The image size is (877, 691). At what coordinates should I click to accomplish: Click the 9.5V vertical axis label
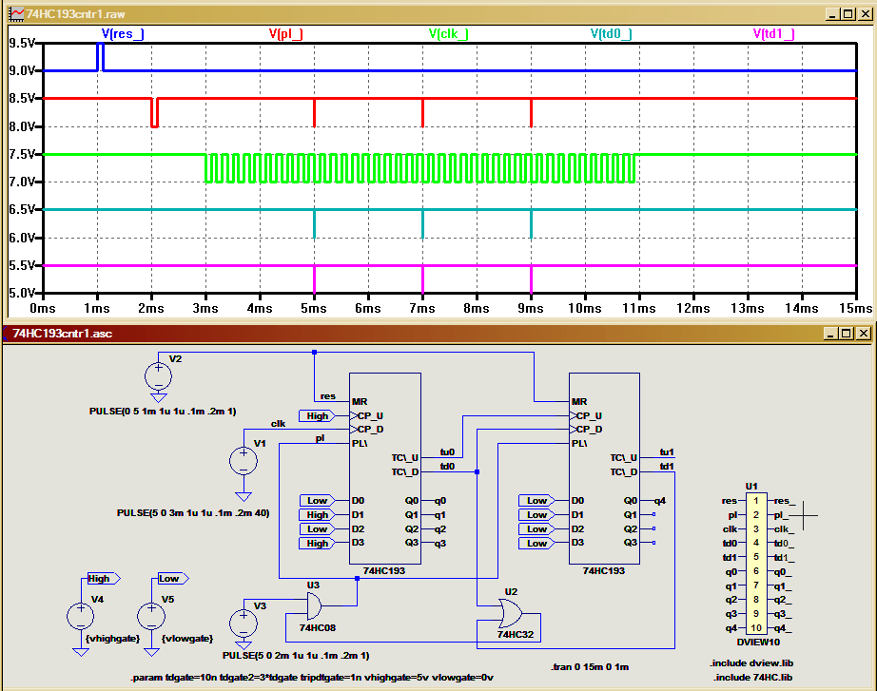click(x=22, y=43)
